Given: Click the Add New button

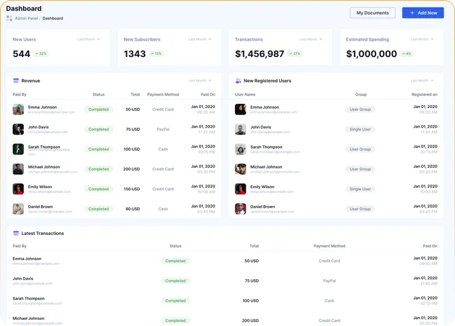Looking at the screenshot, I should click(423, 13).
